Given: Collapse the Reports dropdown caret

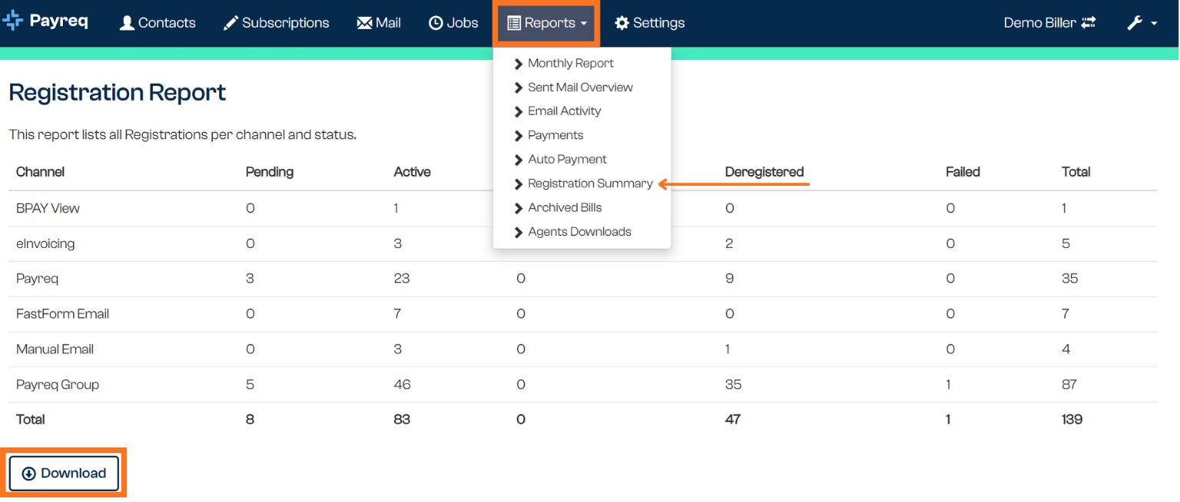Looking at the screenshot, I should point(584,24).
